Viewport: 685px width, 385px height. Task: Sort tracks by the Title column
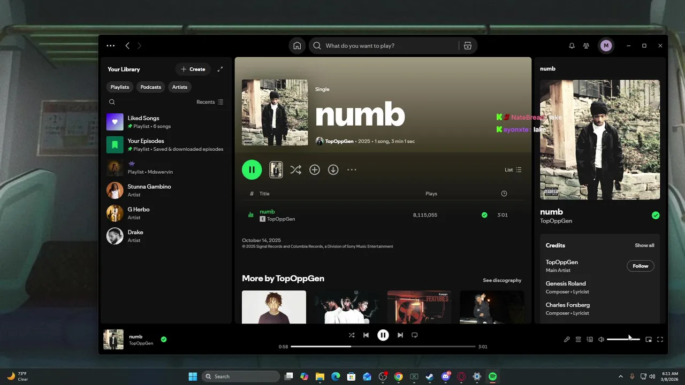pos(264,194)
